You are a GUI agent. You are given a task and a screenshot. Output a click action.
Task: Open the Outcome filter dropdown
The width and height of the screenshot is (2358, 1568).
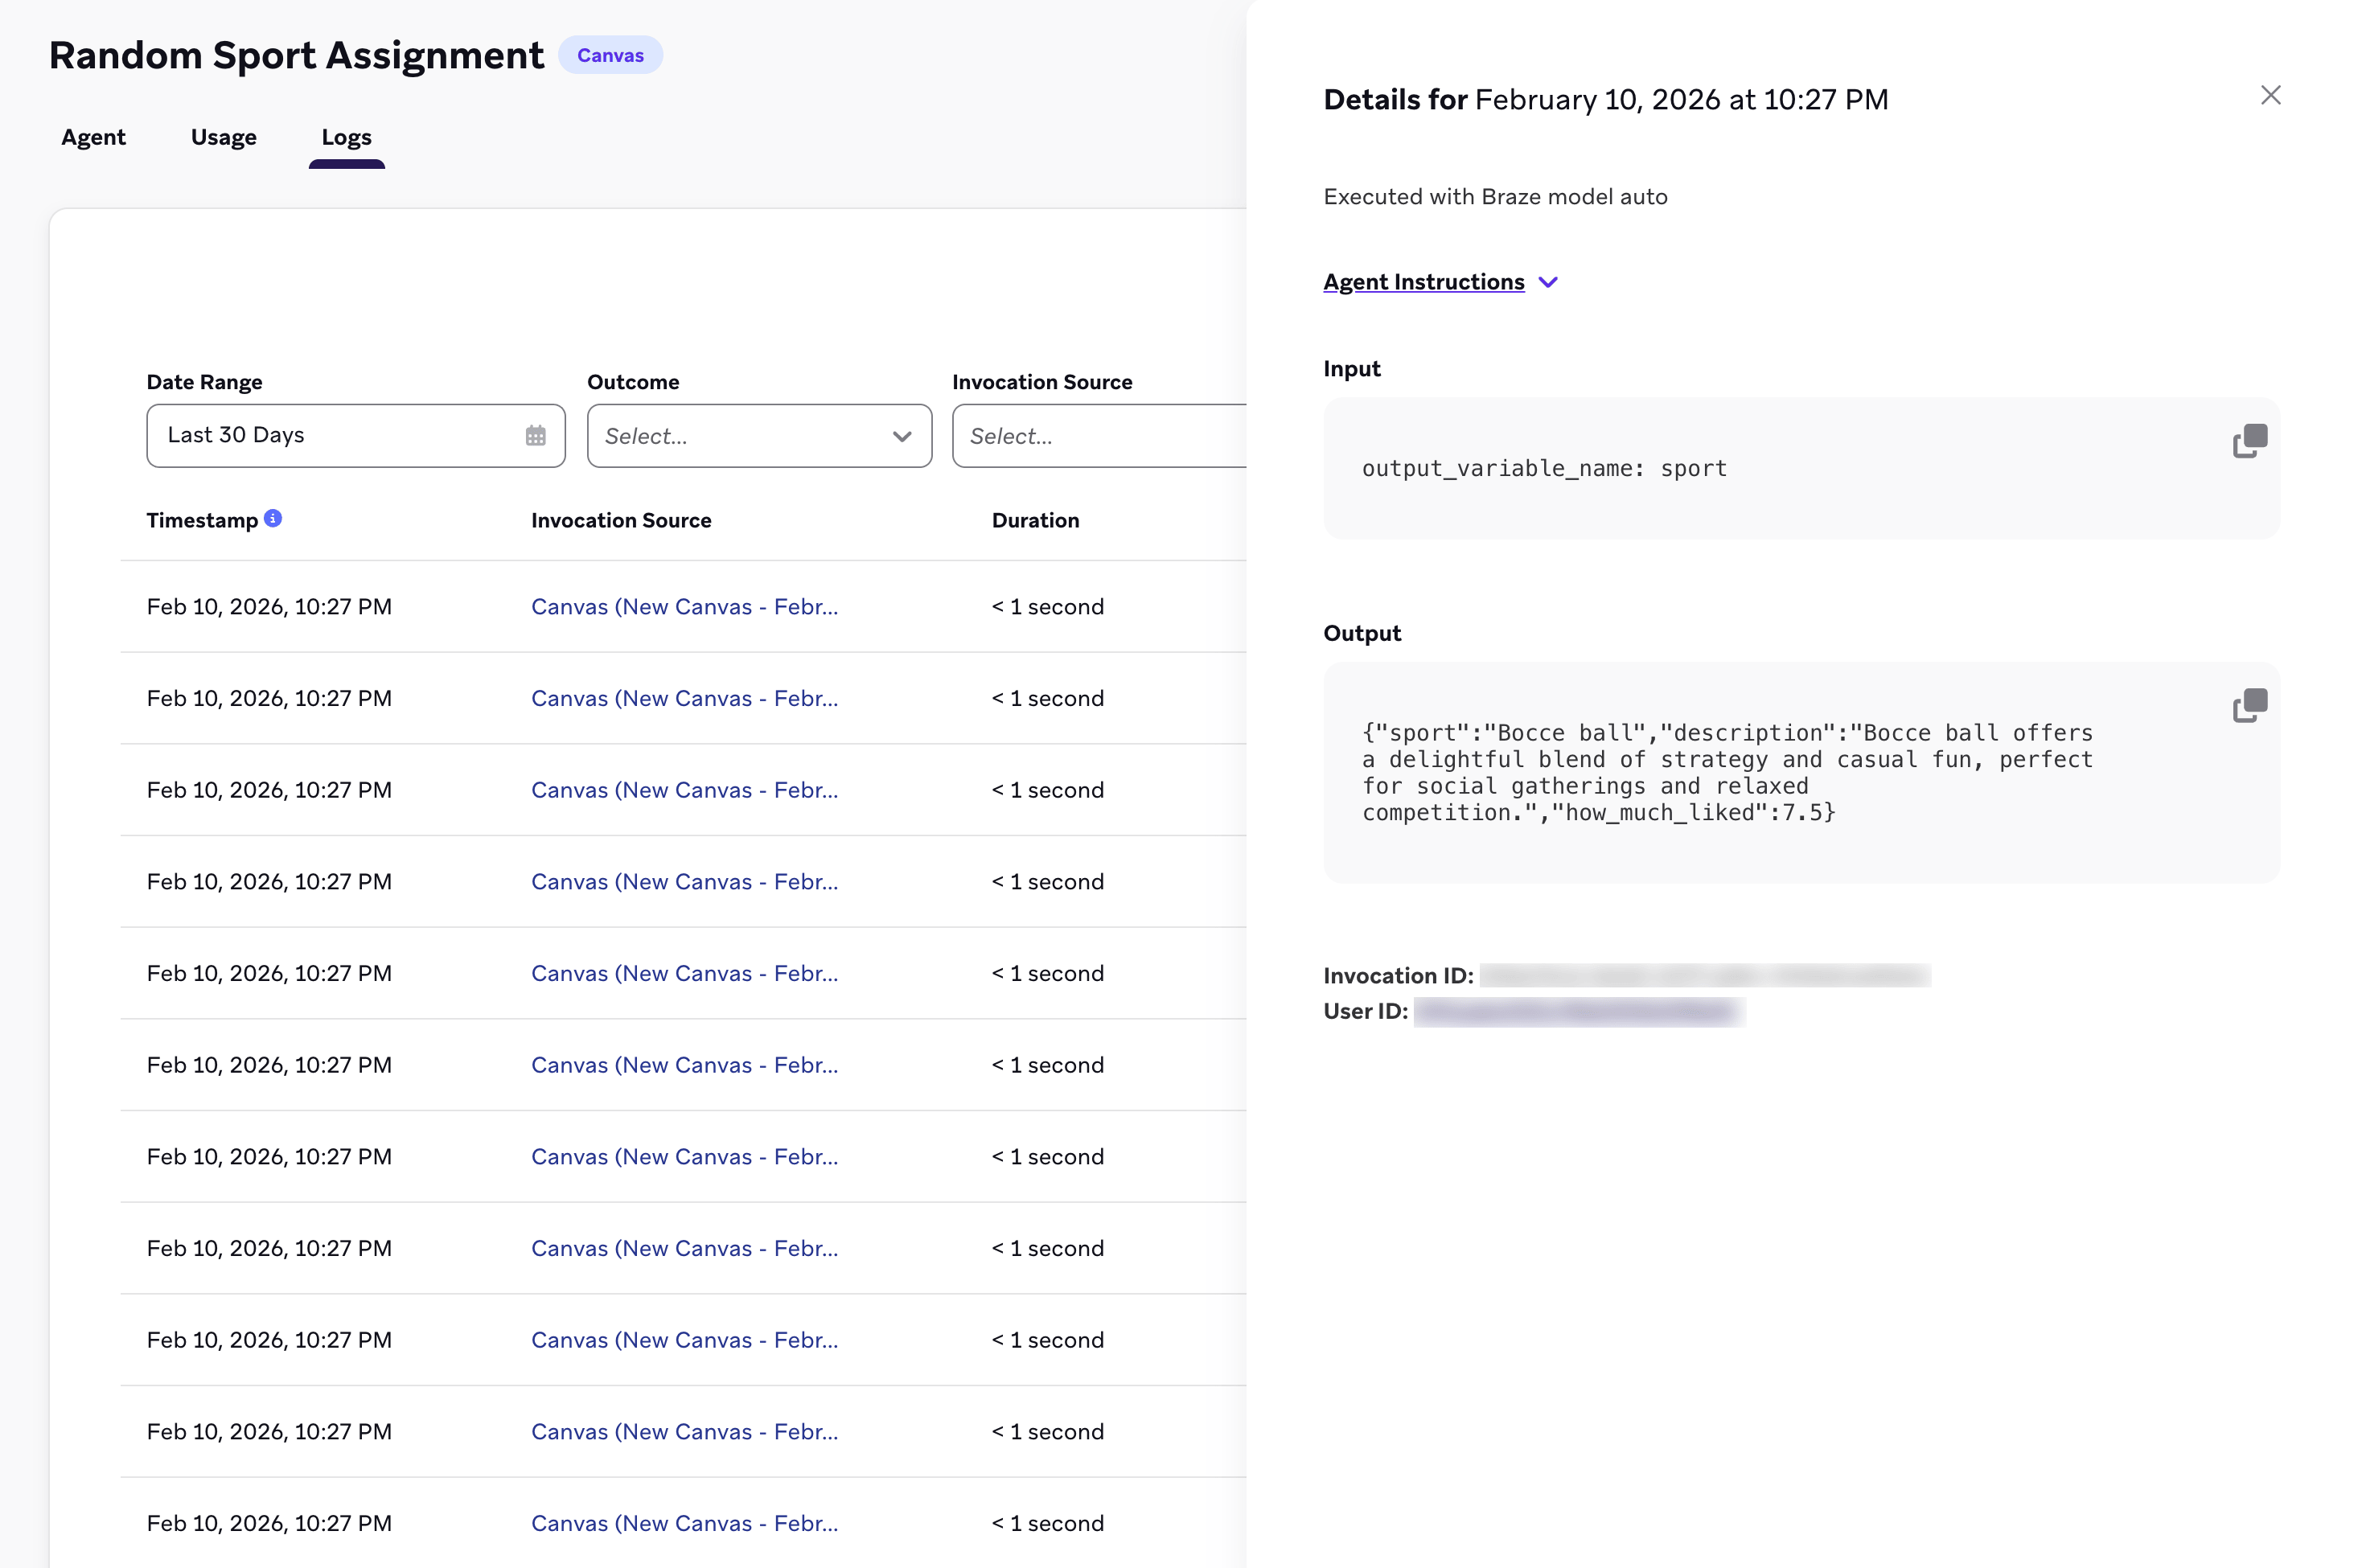[x=759, y=436]
